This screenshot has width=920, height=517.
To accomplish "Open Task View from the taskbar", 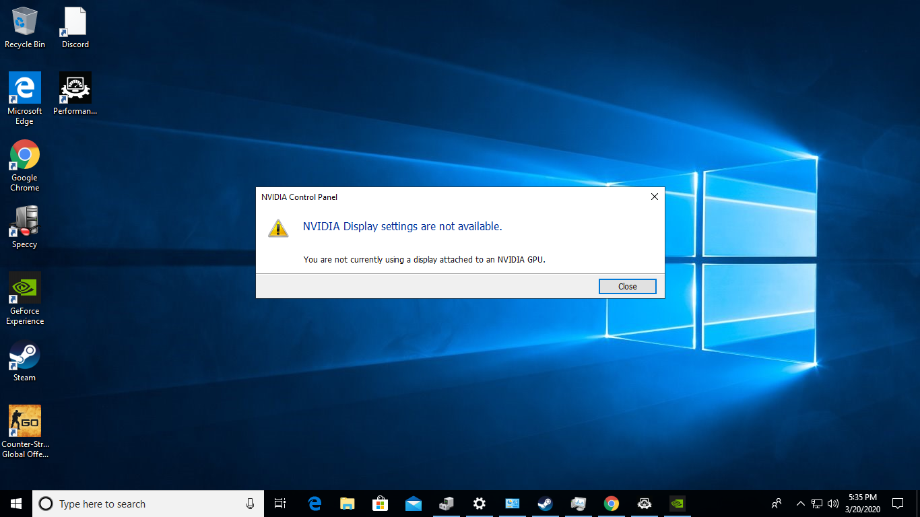I will click(x=280, y=504).
